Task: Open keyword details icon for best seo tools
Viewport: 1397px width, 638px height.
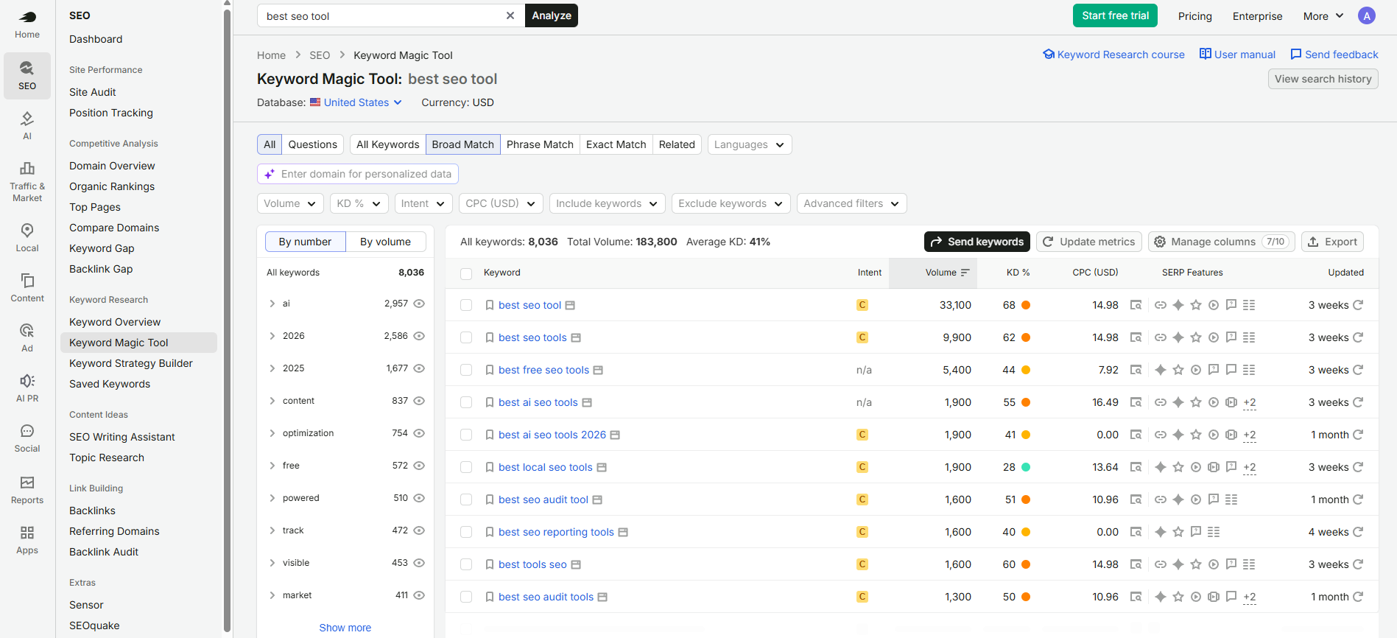Action: coord(576,337)
